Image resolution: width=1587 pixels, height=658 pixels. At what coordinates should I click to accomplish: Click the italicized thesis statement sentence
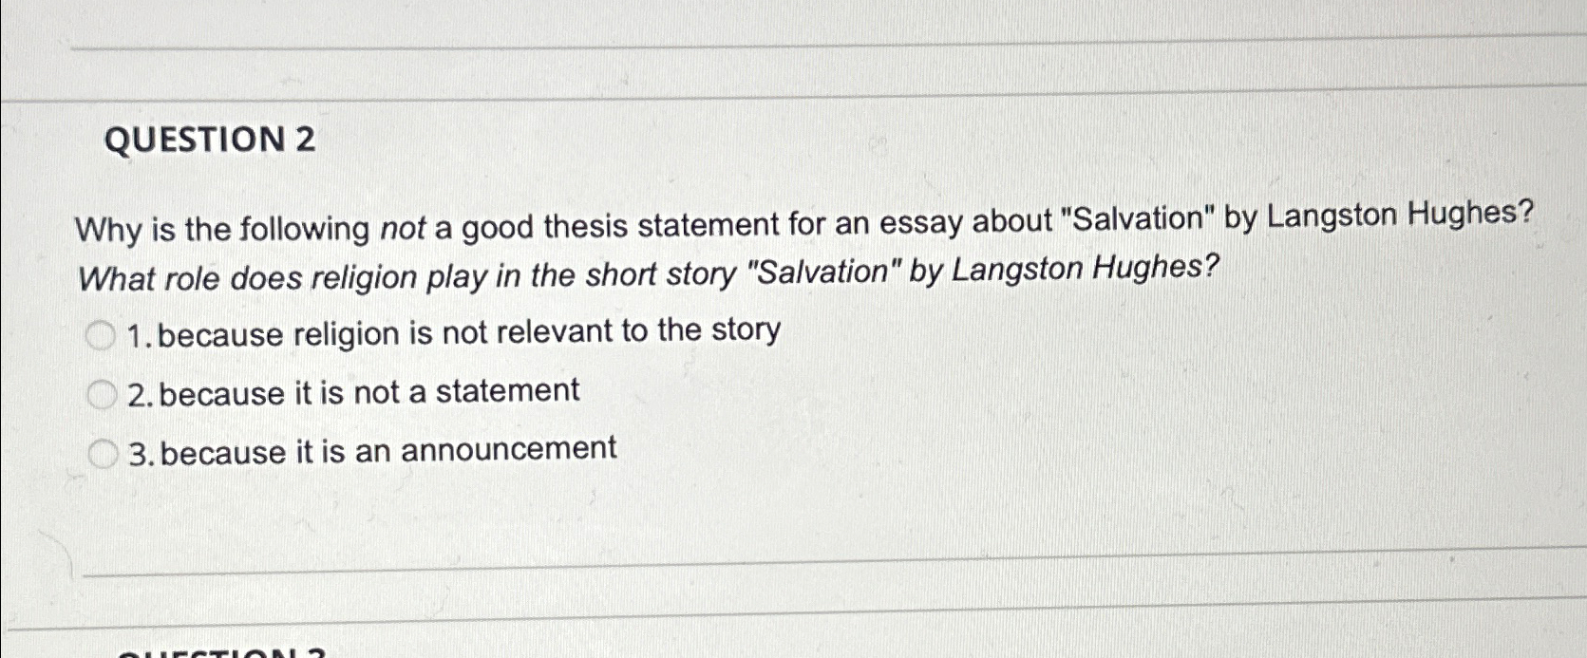646,274
